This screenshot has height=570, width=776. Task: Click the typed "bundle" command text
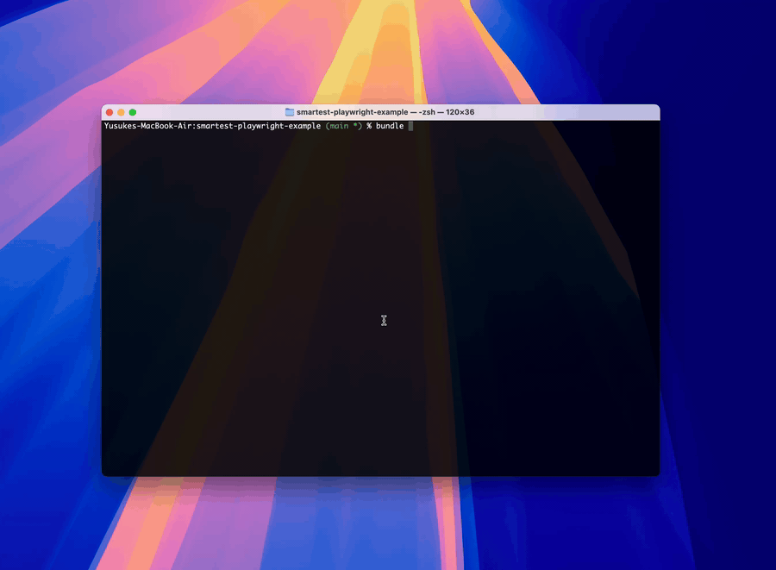pyautogui.click(x=391, y=125)
